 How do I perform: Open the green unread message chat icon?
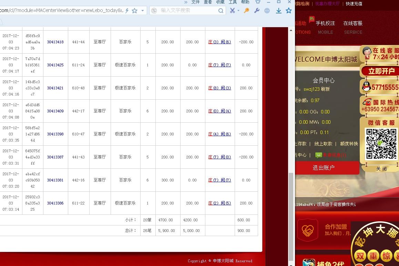click(318, 155)
